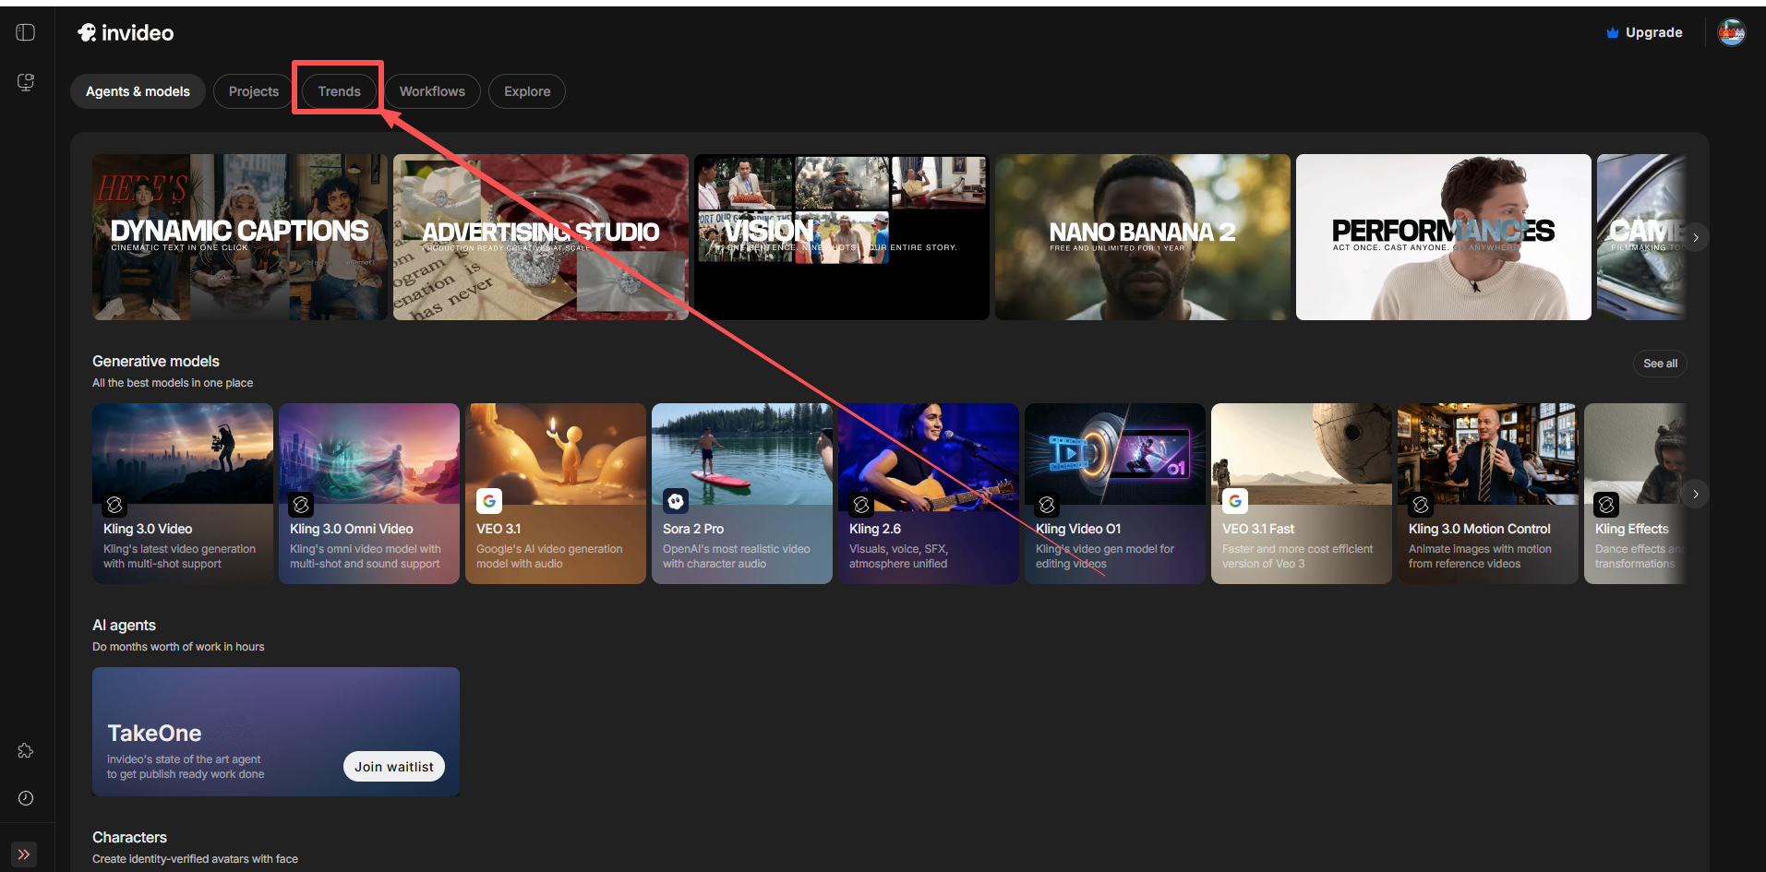This screenshot has width=1766, height=872.
Task: Expand the sidebar with double-chevron button
Action: [24, 854]
